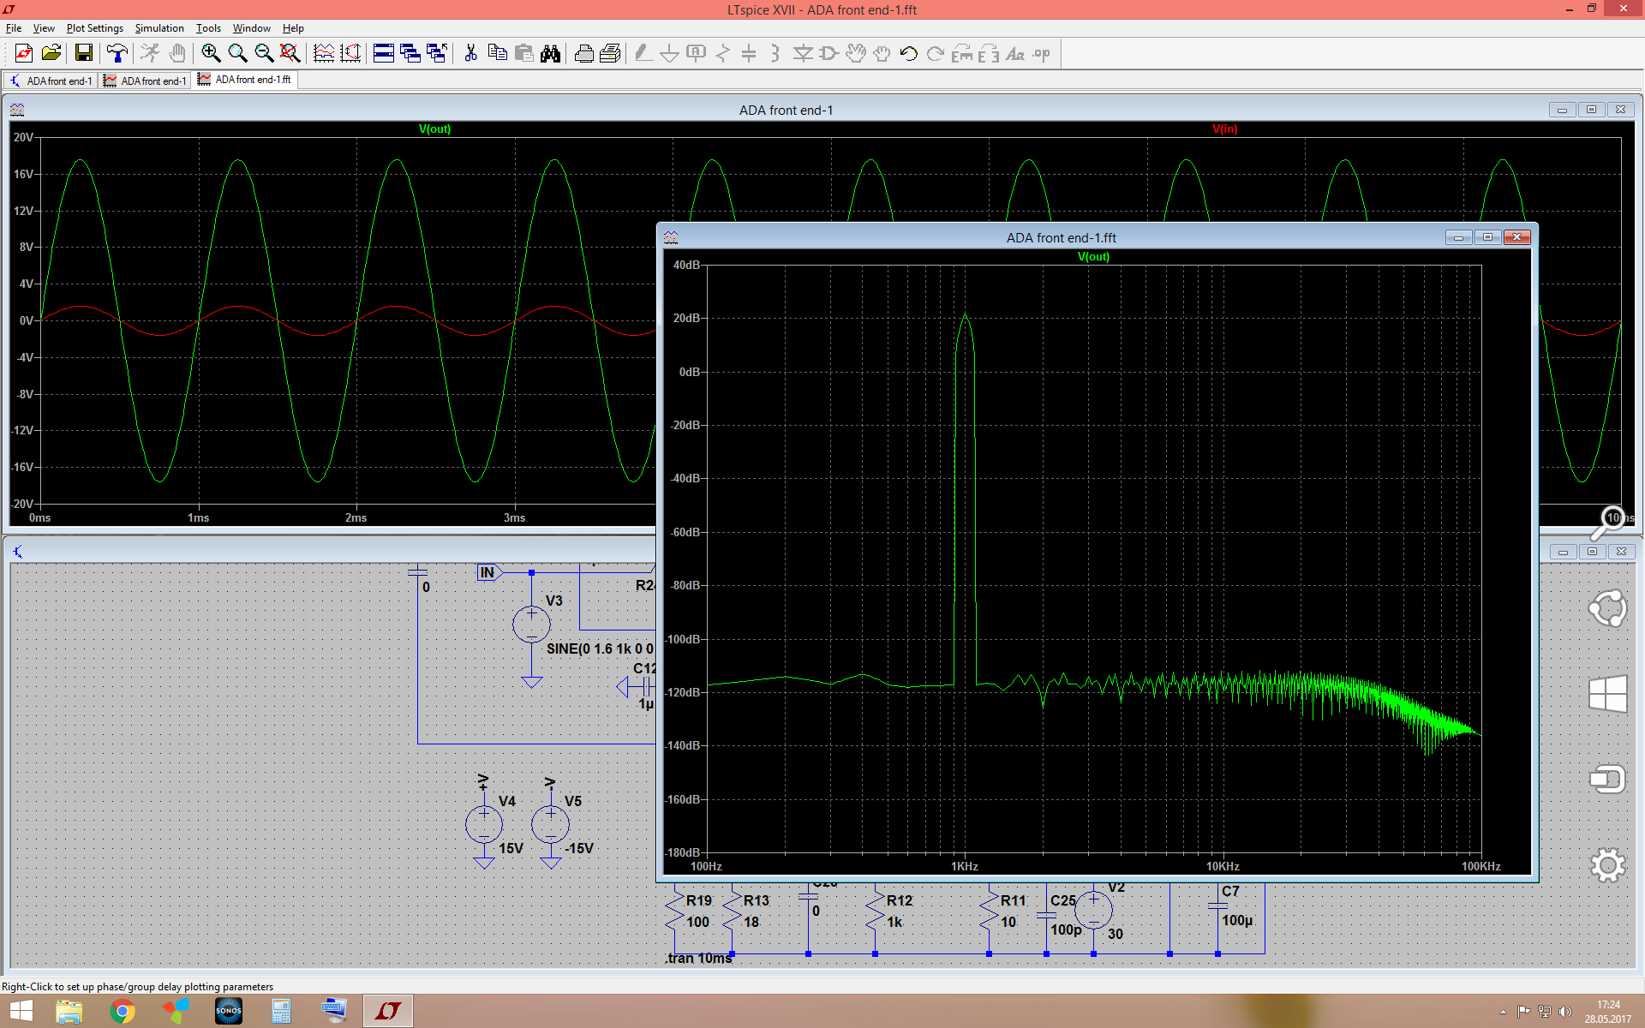Open the Help menu
Image resolution: width=1645 pixels, height=1028 pixels.
click(293, 28)
